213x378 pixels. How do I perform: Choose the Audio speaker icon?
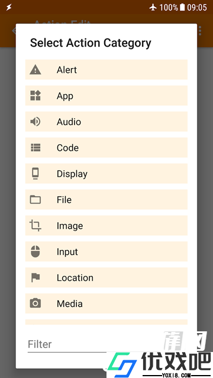click(x=35, y=122)
